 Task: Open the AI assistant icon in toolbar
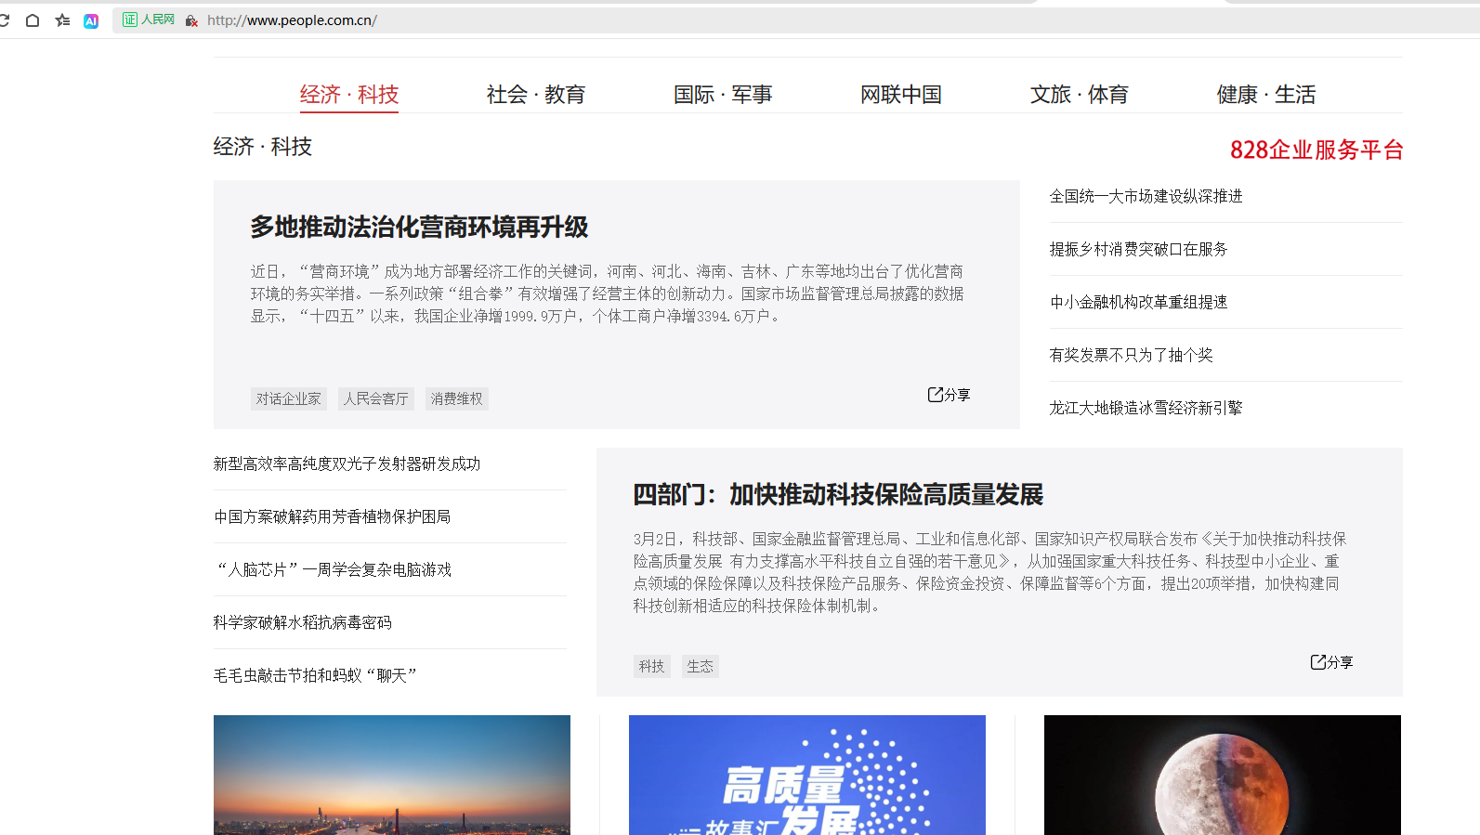91,20
